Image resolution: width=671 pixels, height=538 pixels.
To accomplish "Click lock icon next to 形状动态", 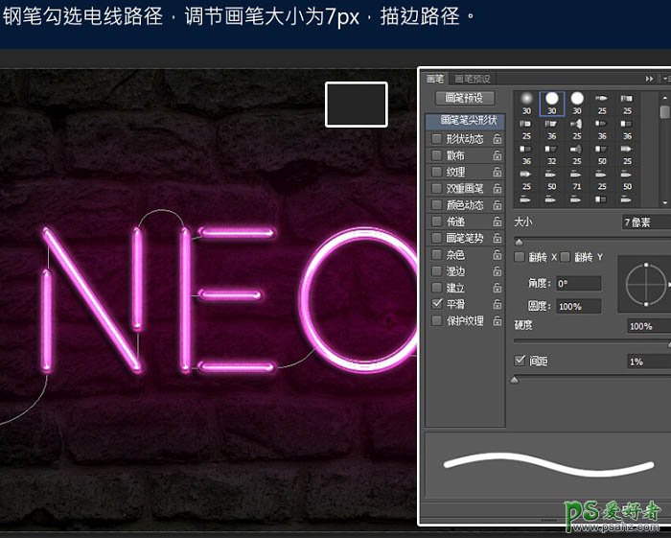I will (x=497, y=139).
